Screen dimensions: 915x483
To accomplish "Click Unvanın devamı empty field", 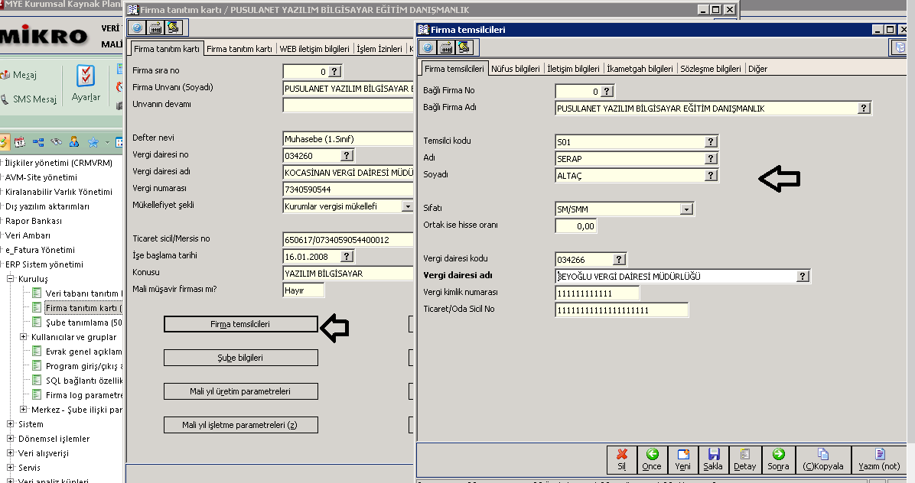I will (348, 105).
